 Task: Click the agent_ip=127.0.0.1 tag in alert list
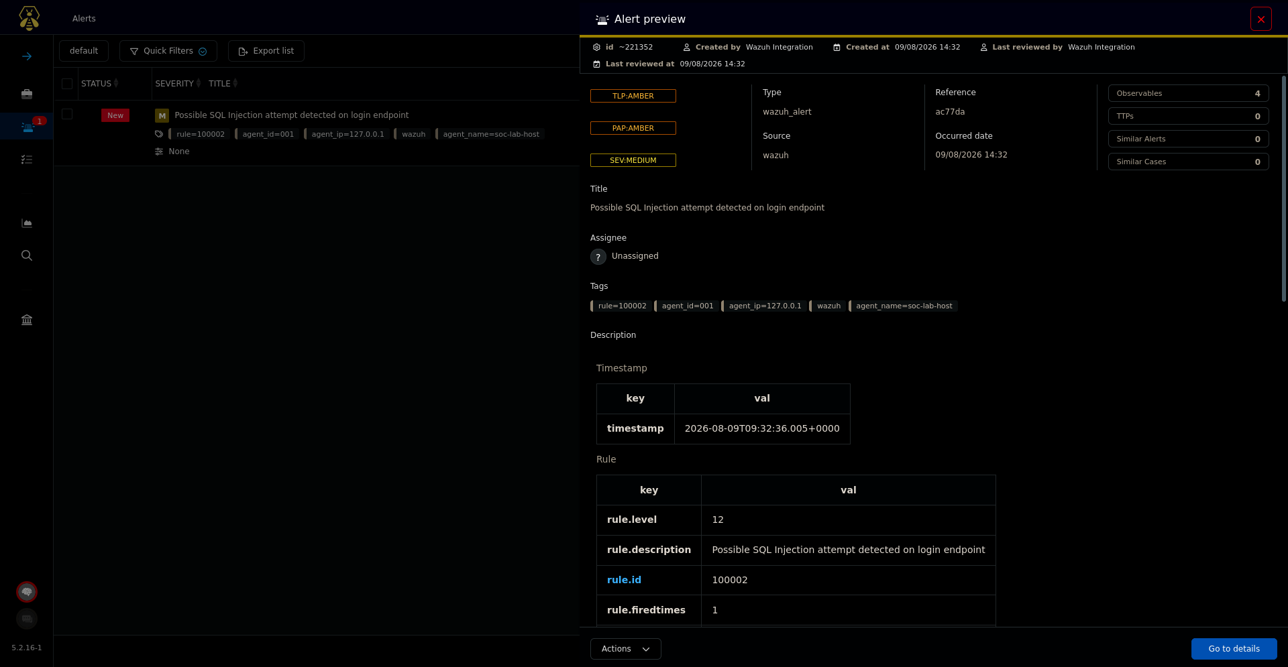coord(347,134)
